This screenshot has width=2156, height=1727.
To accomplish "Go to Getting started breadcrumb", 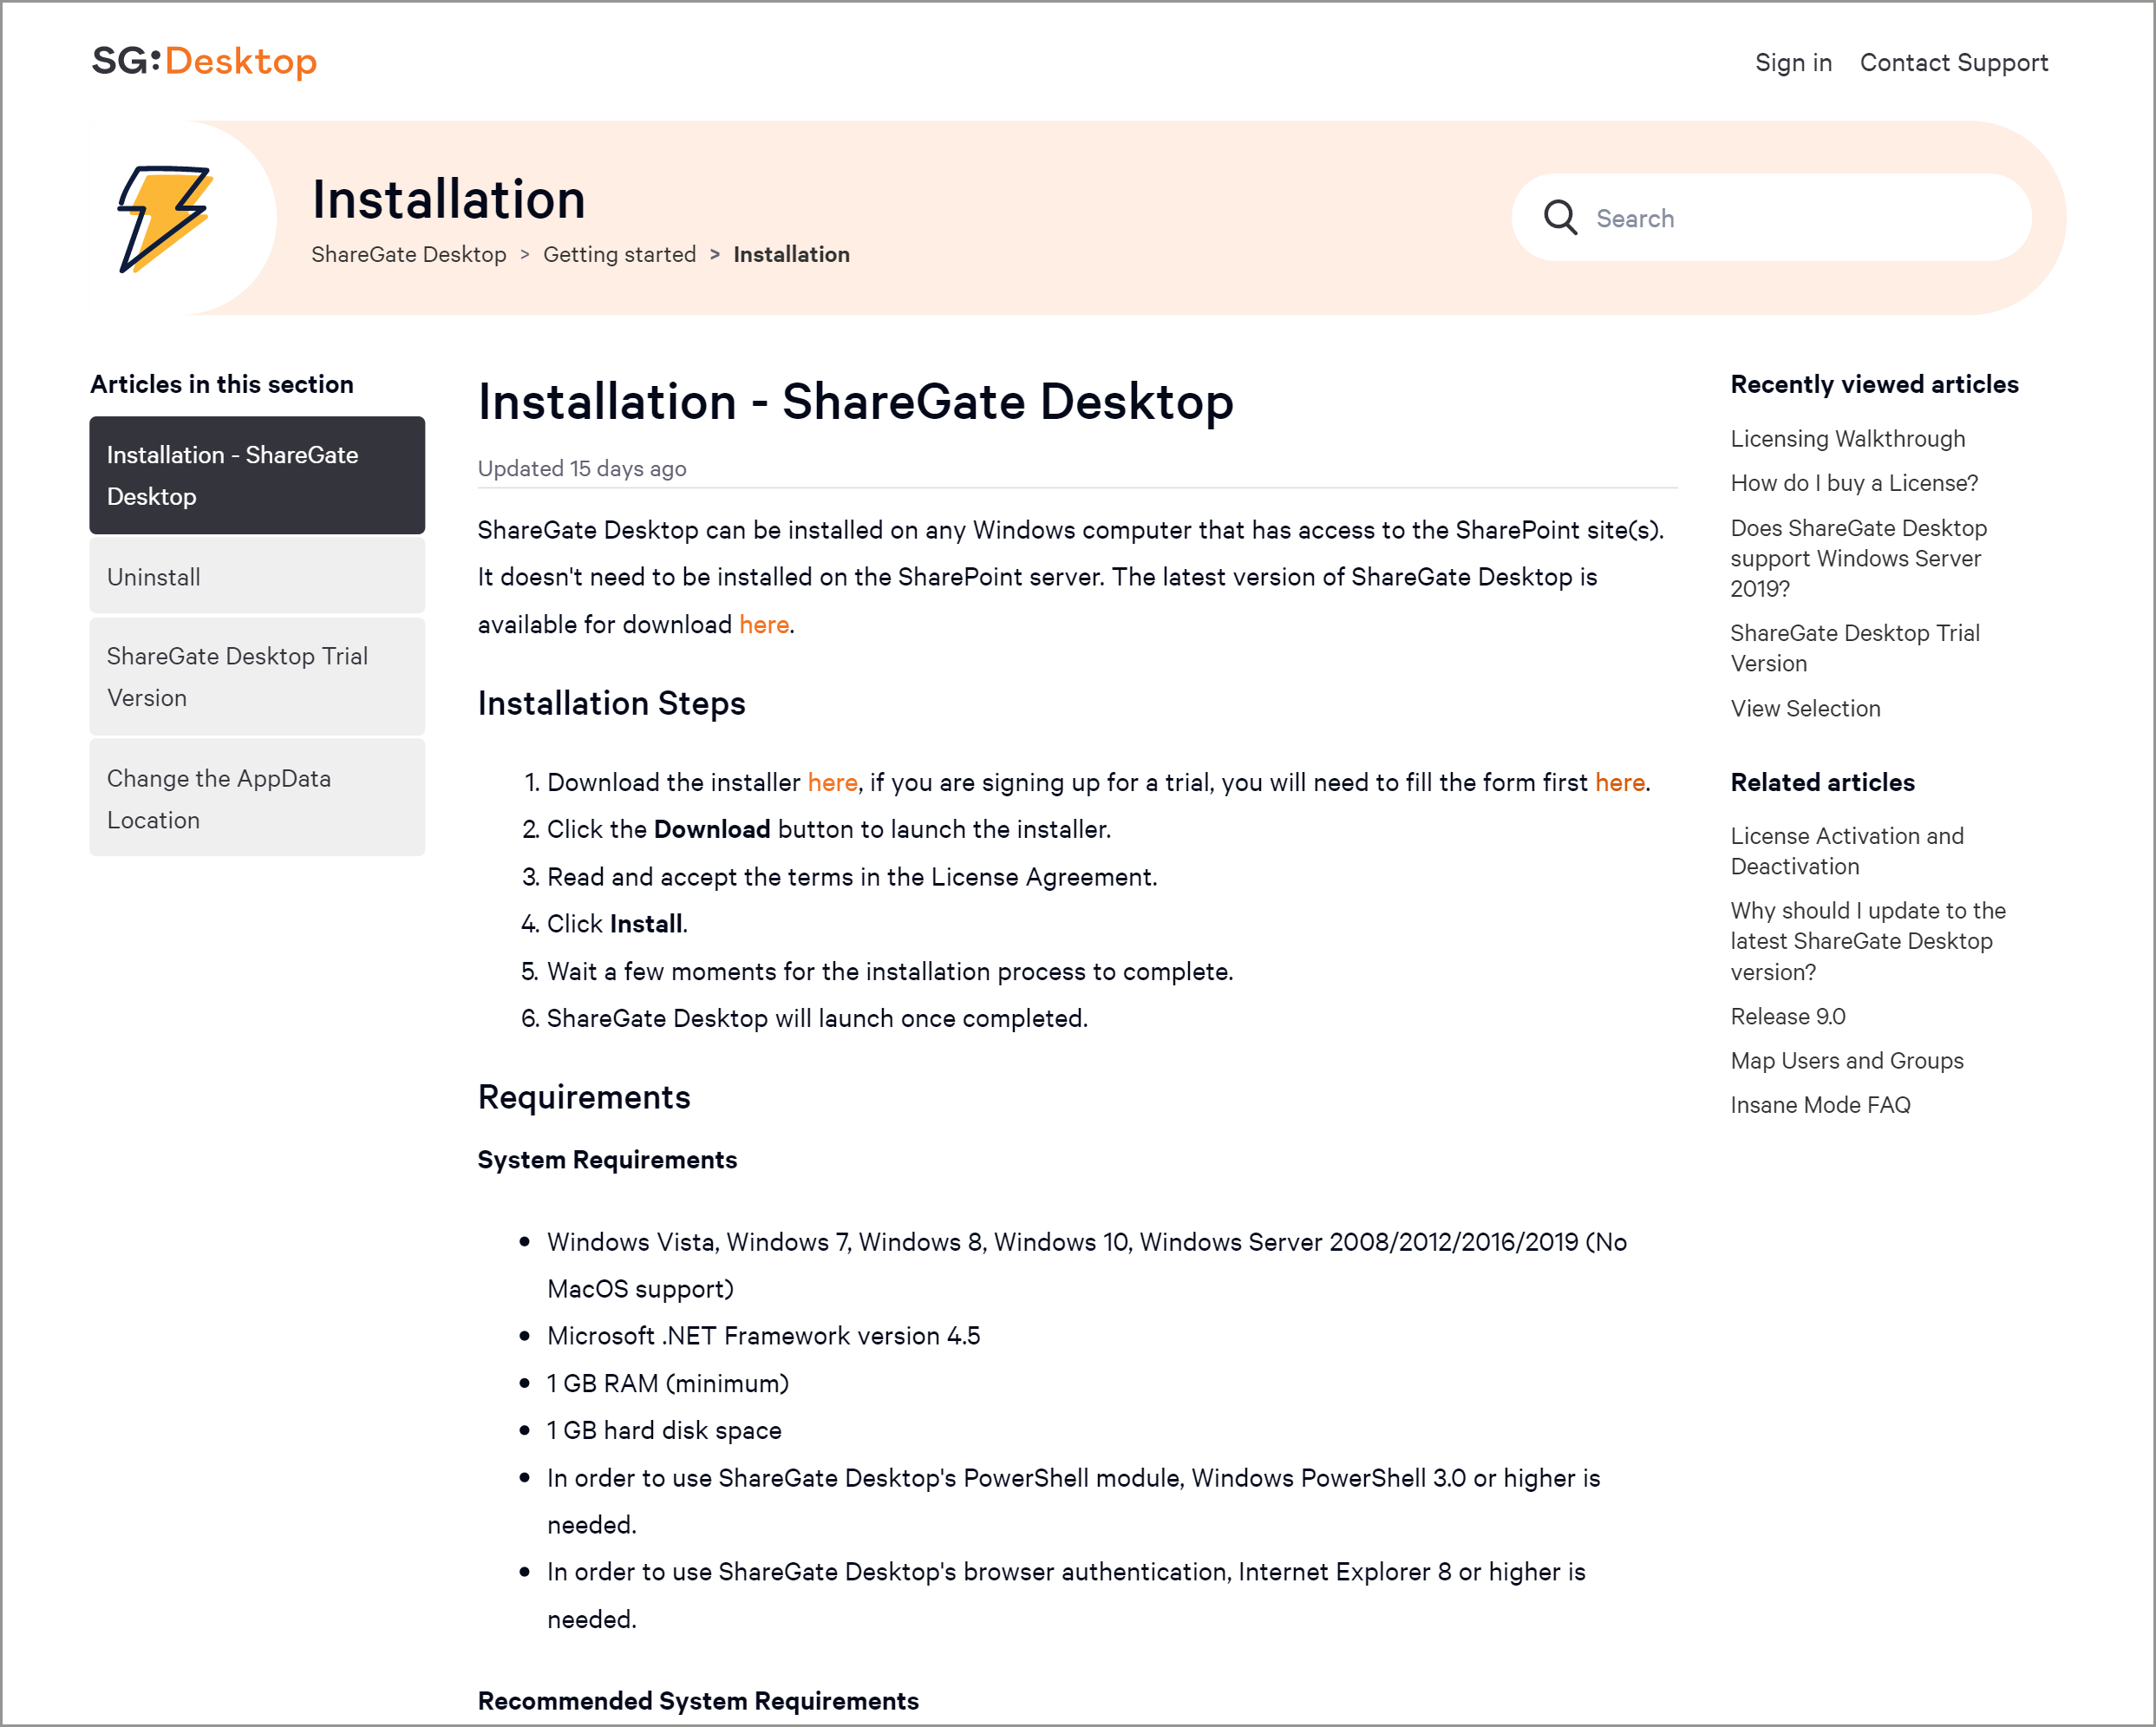I will 619,254.
